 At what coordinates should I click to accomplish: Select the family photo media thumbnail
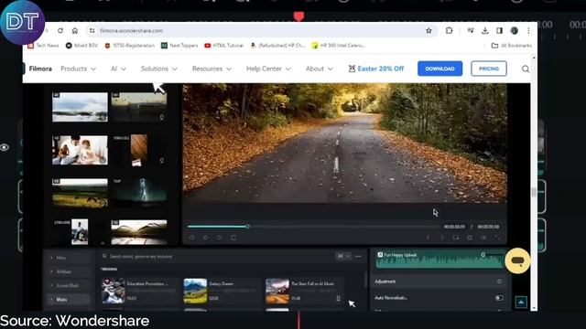click(x=80, y=150)
